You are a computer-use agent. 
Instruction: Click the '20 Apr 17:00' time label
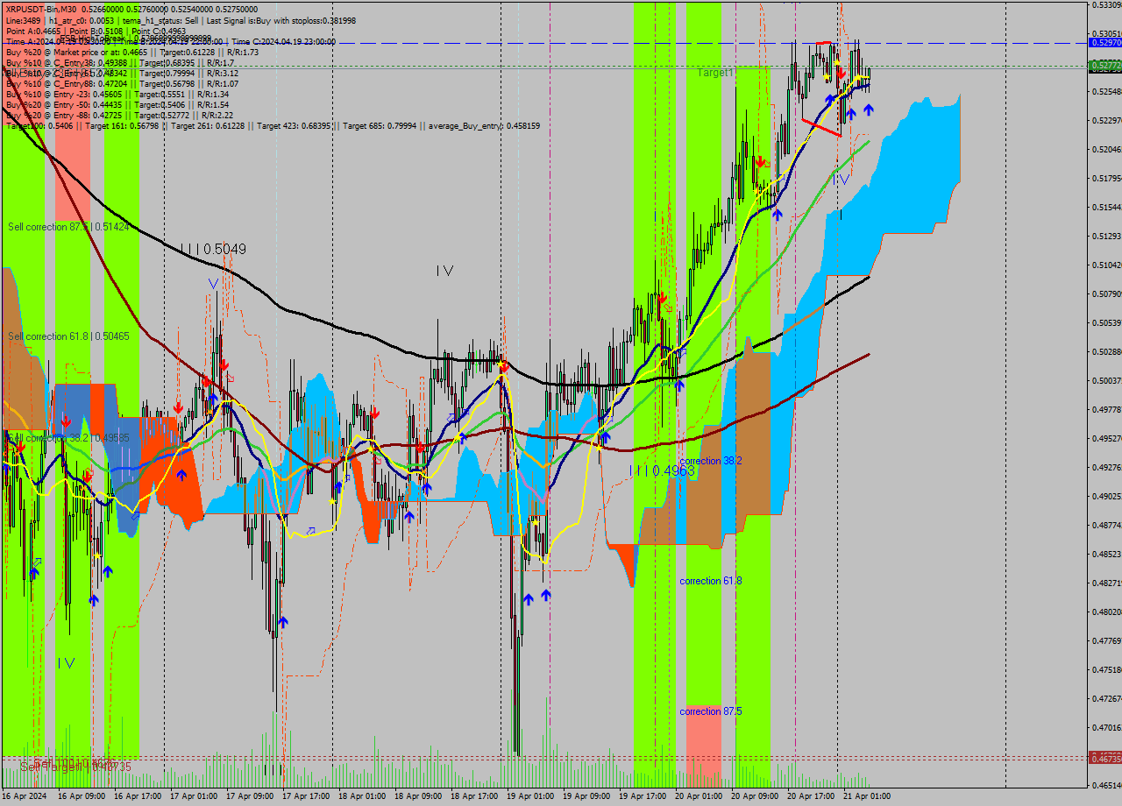[x=811, y=797]
